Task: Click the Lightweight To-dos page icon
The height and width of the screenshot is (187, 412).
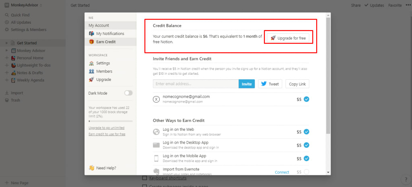Action: [x=13, y=66]
